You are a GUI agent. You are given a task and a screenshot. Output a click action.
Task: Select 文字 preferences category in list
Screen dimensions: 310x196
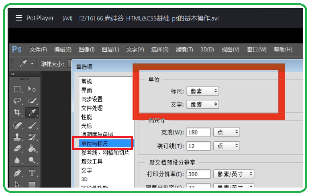(87, 170)
